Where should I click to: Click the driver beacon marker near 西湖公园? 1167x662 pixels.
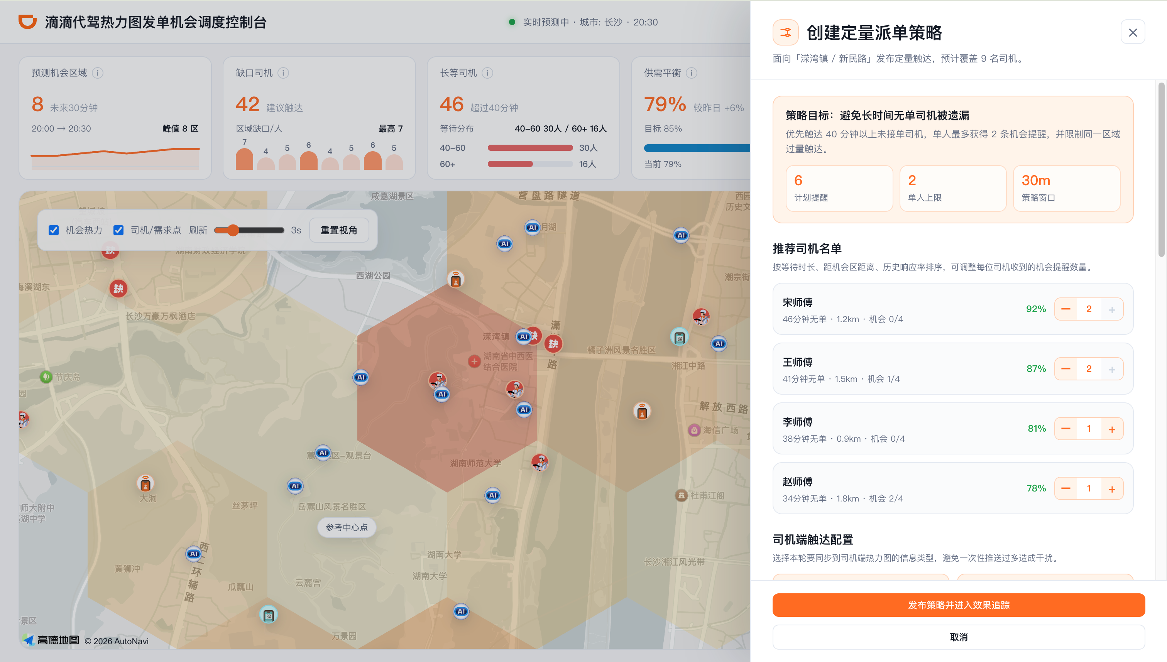tap(456, 279)
